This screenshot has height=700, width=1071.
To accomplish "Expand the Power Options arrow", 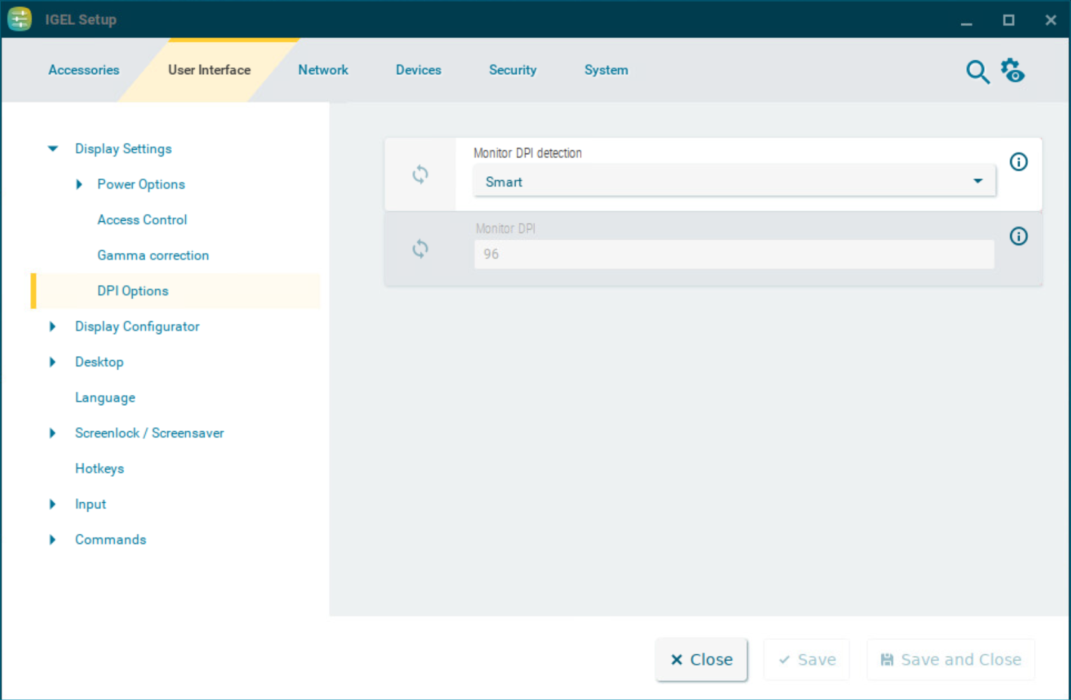I will [x=79, y=185].
